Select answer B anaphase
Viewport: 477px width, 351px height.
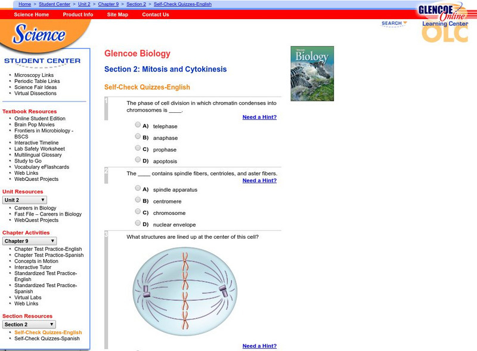(138, 136)
